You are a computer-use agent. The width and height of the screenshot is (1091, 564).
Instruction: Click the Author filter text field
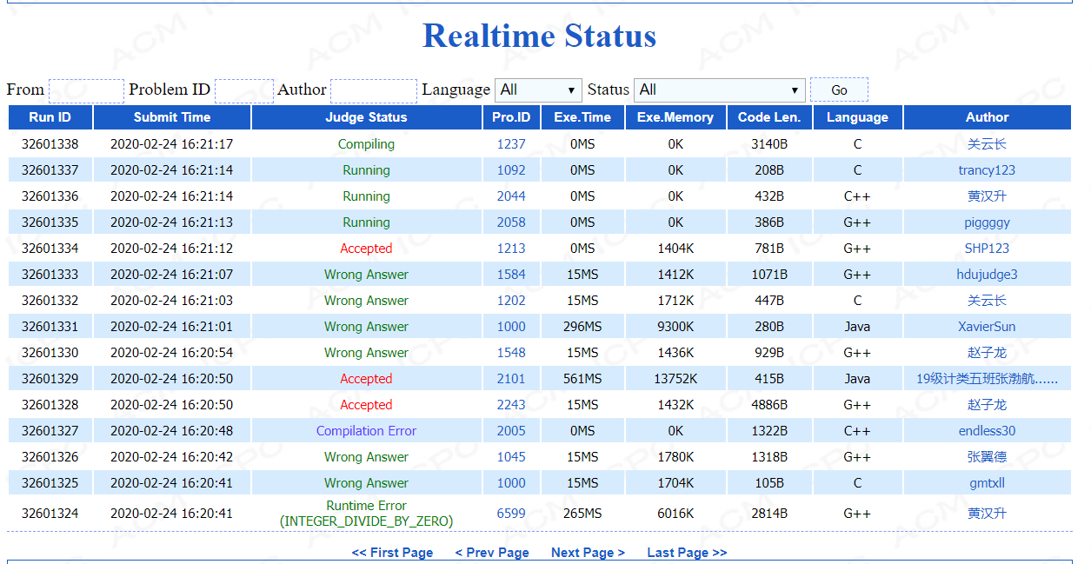[x=374, y=90]
